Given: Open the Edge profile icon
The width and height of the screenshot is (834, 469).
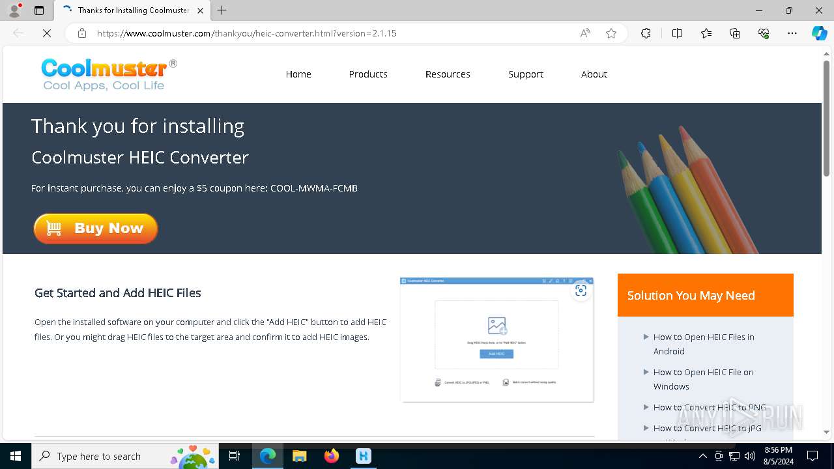Looking at the screenshot, I should pyautogui.click(x=14, y=10).
